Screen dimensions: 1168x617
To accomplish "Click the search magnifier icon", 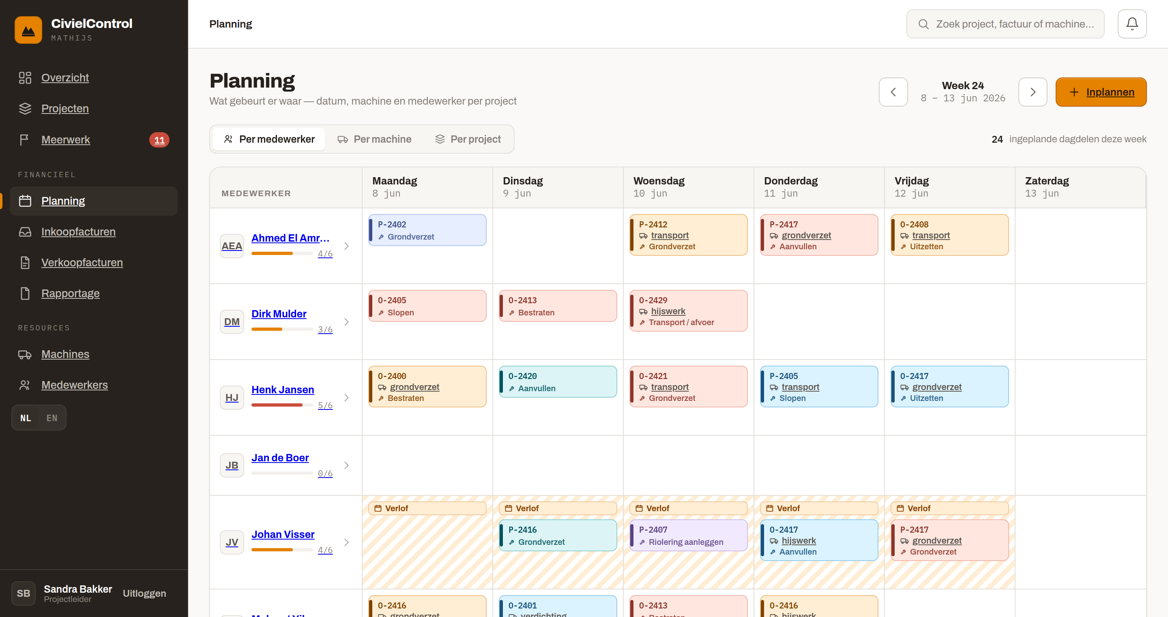I will click(923, 24).
